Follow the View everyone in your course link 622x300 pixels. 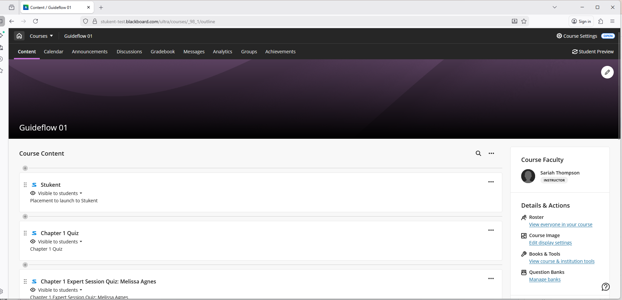tap(560, 225)
